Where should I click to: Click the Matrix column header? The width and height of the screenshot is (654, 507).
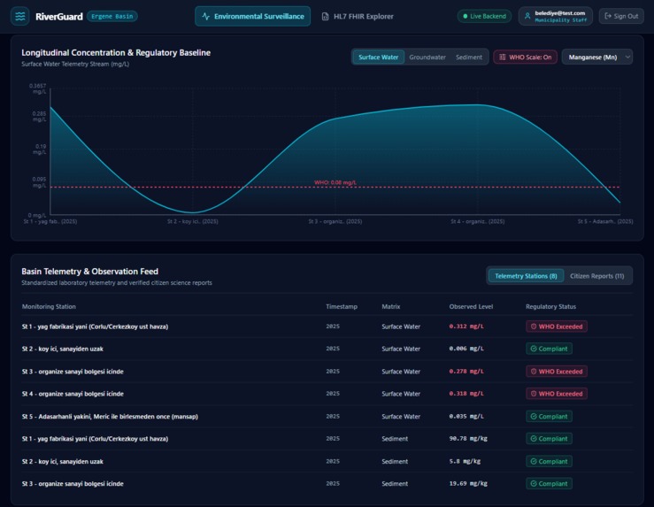tap(391, 306)
